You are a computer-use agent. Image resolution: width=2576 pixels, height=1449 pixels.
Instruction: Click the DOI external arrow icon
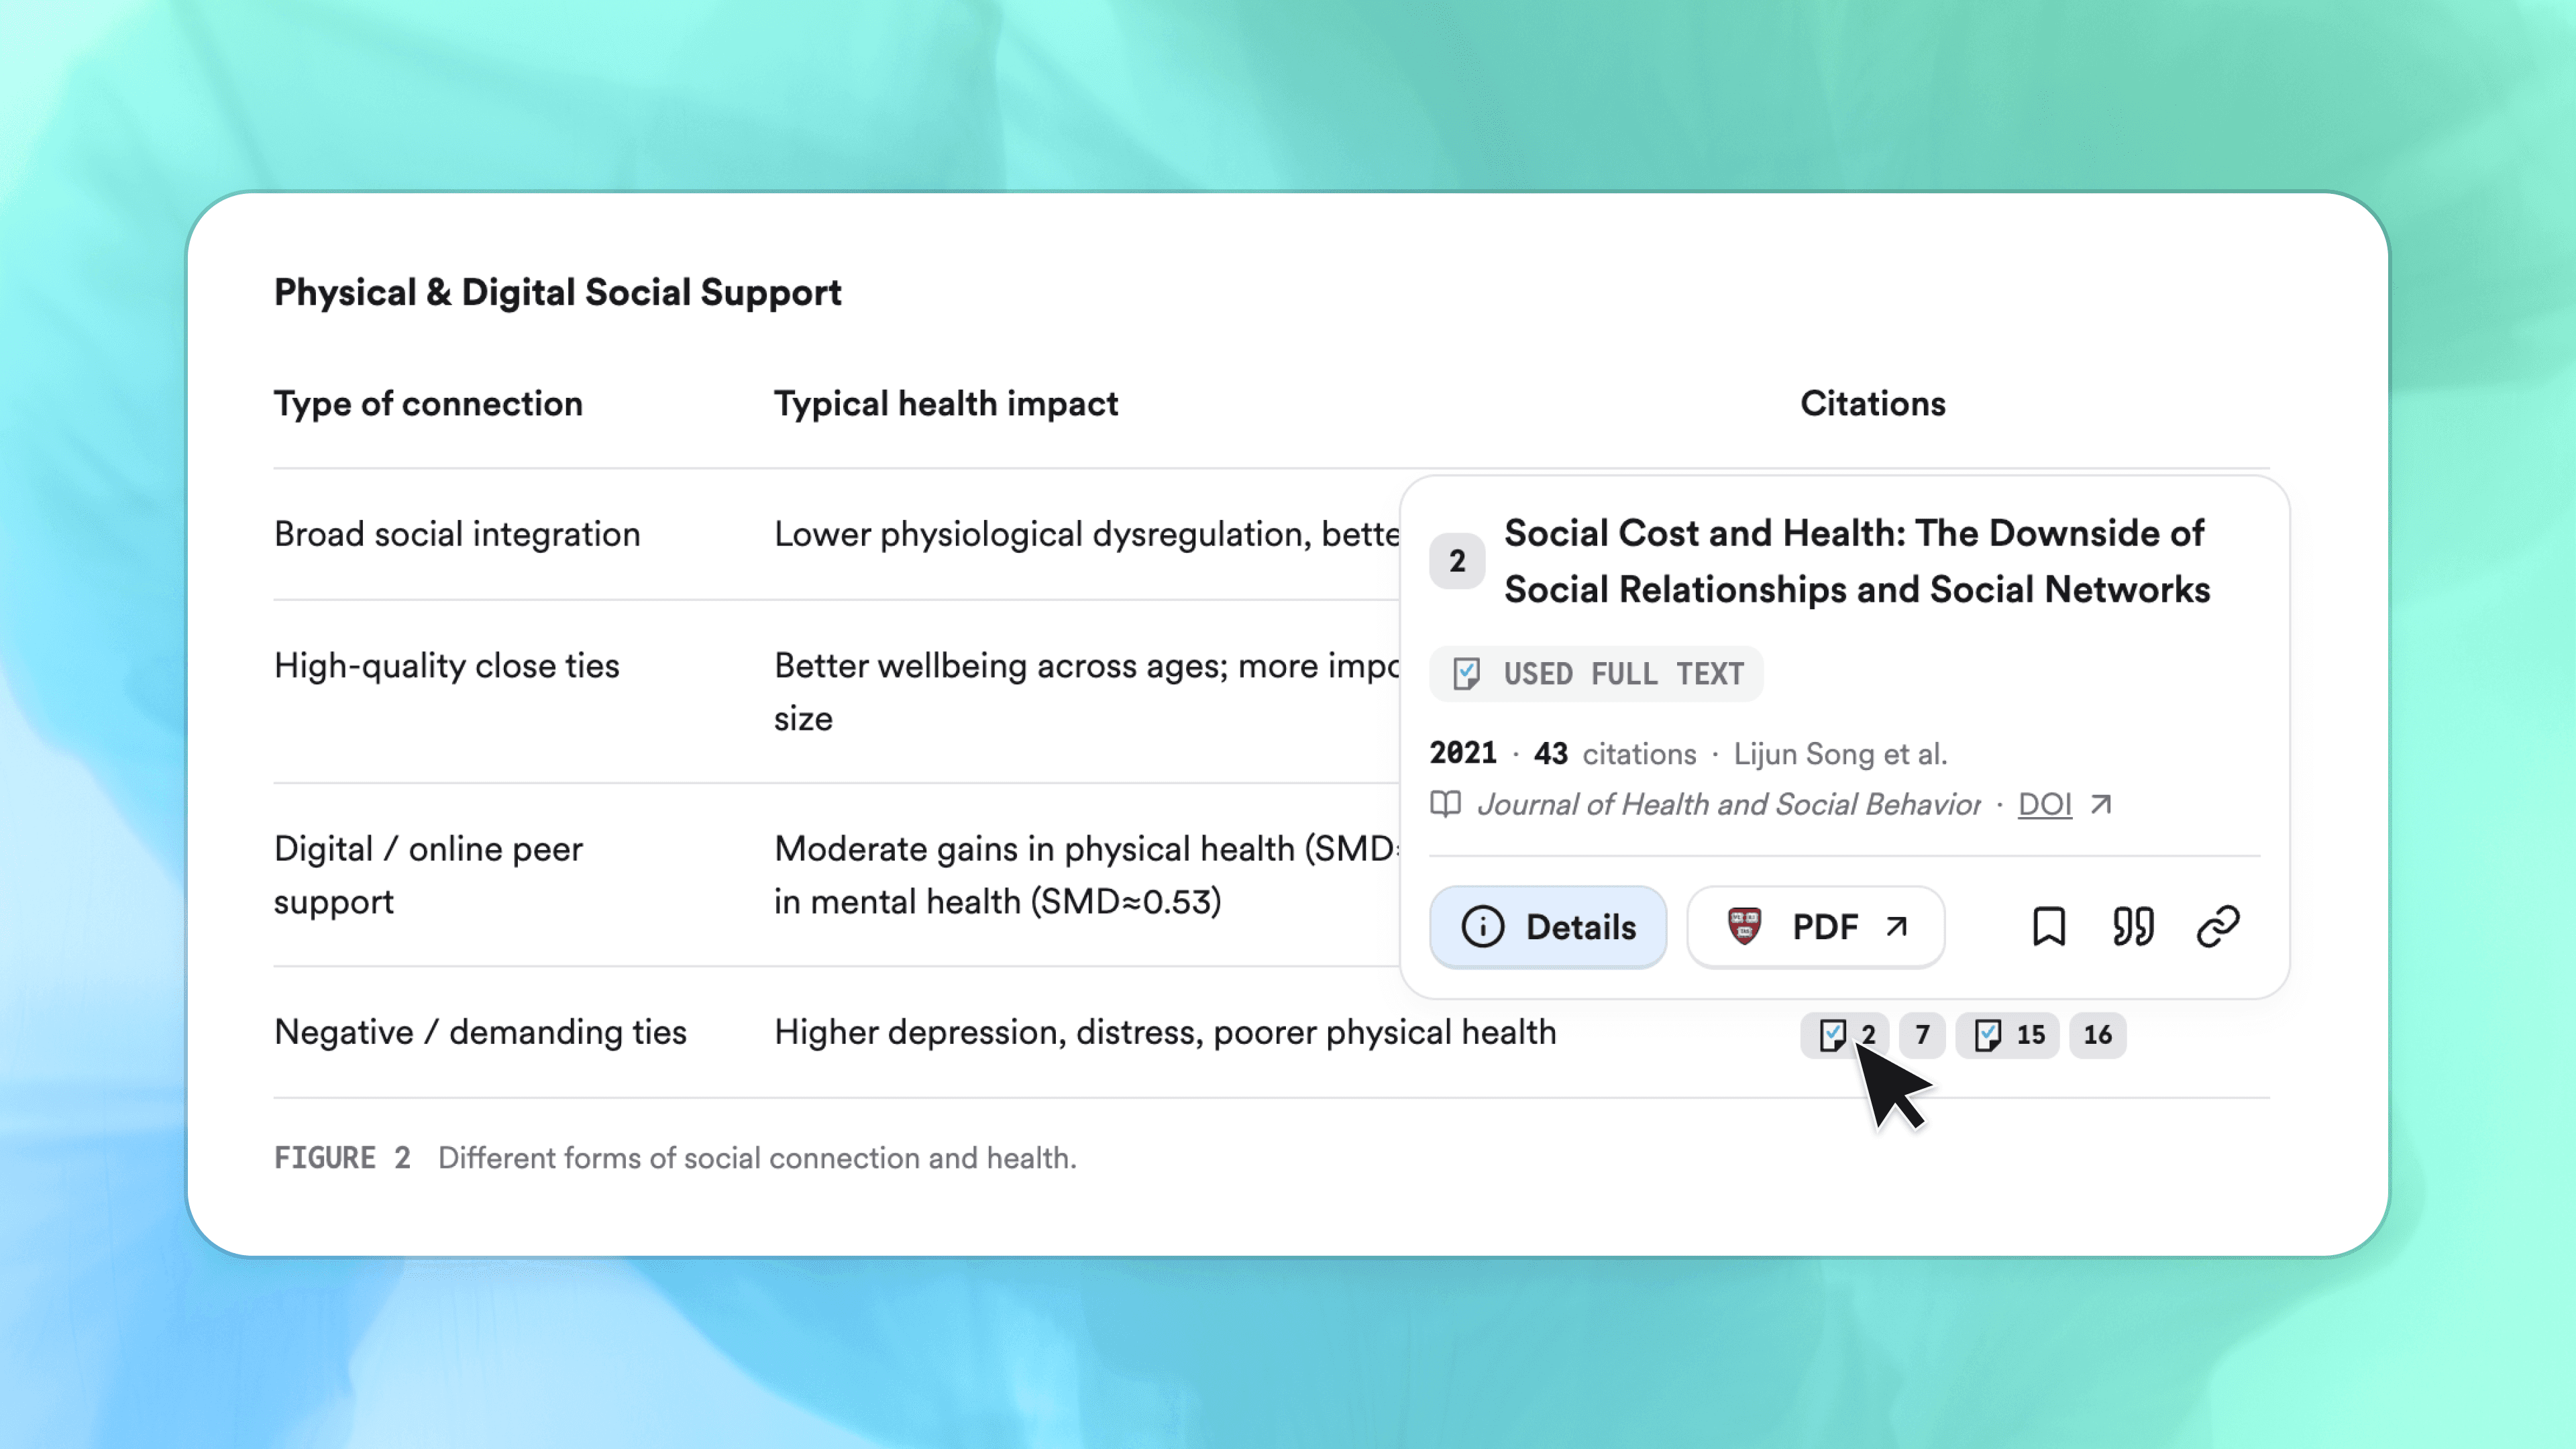(2101, 804)
